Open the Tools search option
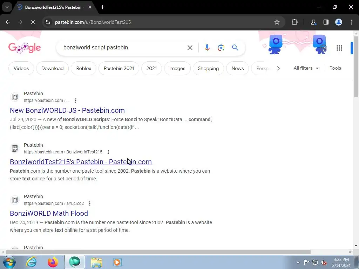Image resolution: width=359 pixels, height=269 pixels. point(335,68)
